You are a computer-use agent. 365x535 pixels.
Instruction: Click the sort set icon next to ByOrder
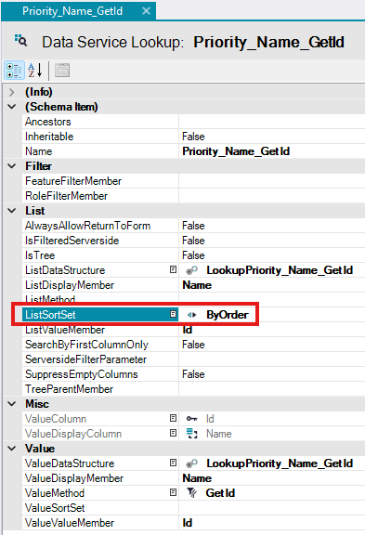tap(191, 315)
